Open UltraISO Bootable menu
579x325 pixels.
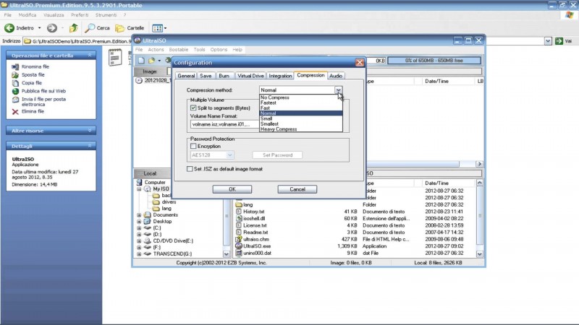point(178,49)
